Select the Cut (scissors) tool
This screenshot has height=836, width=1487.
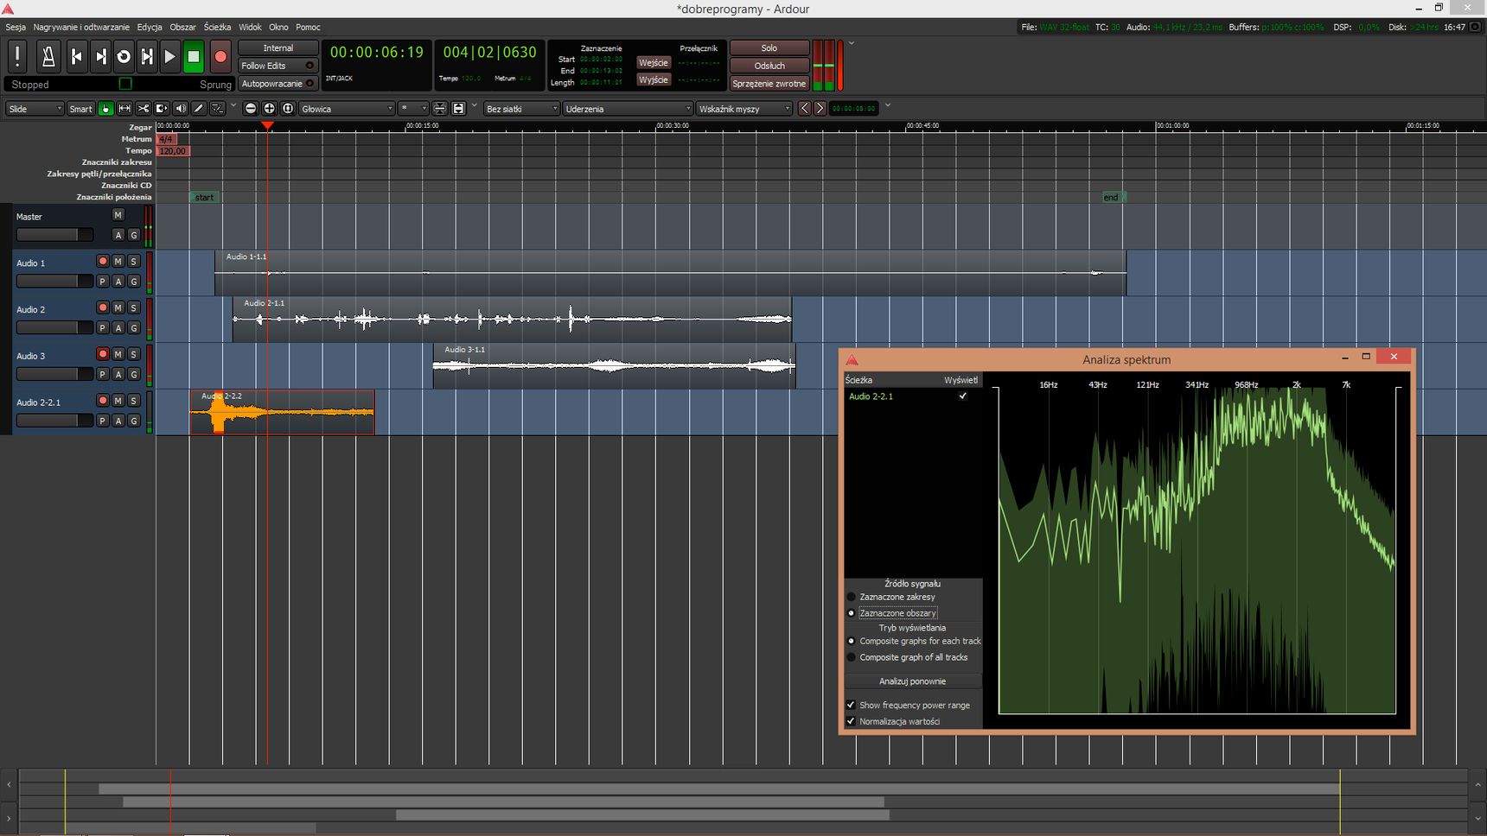[x=143, y=109]
